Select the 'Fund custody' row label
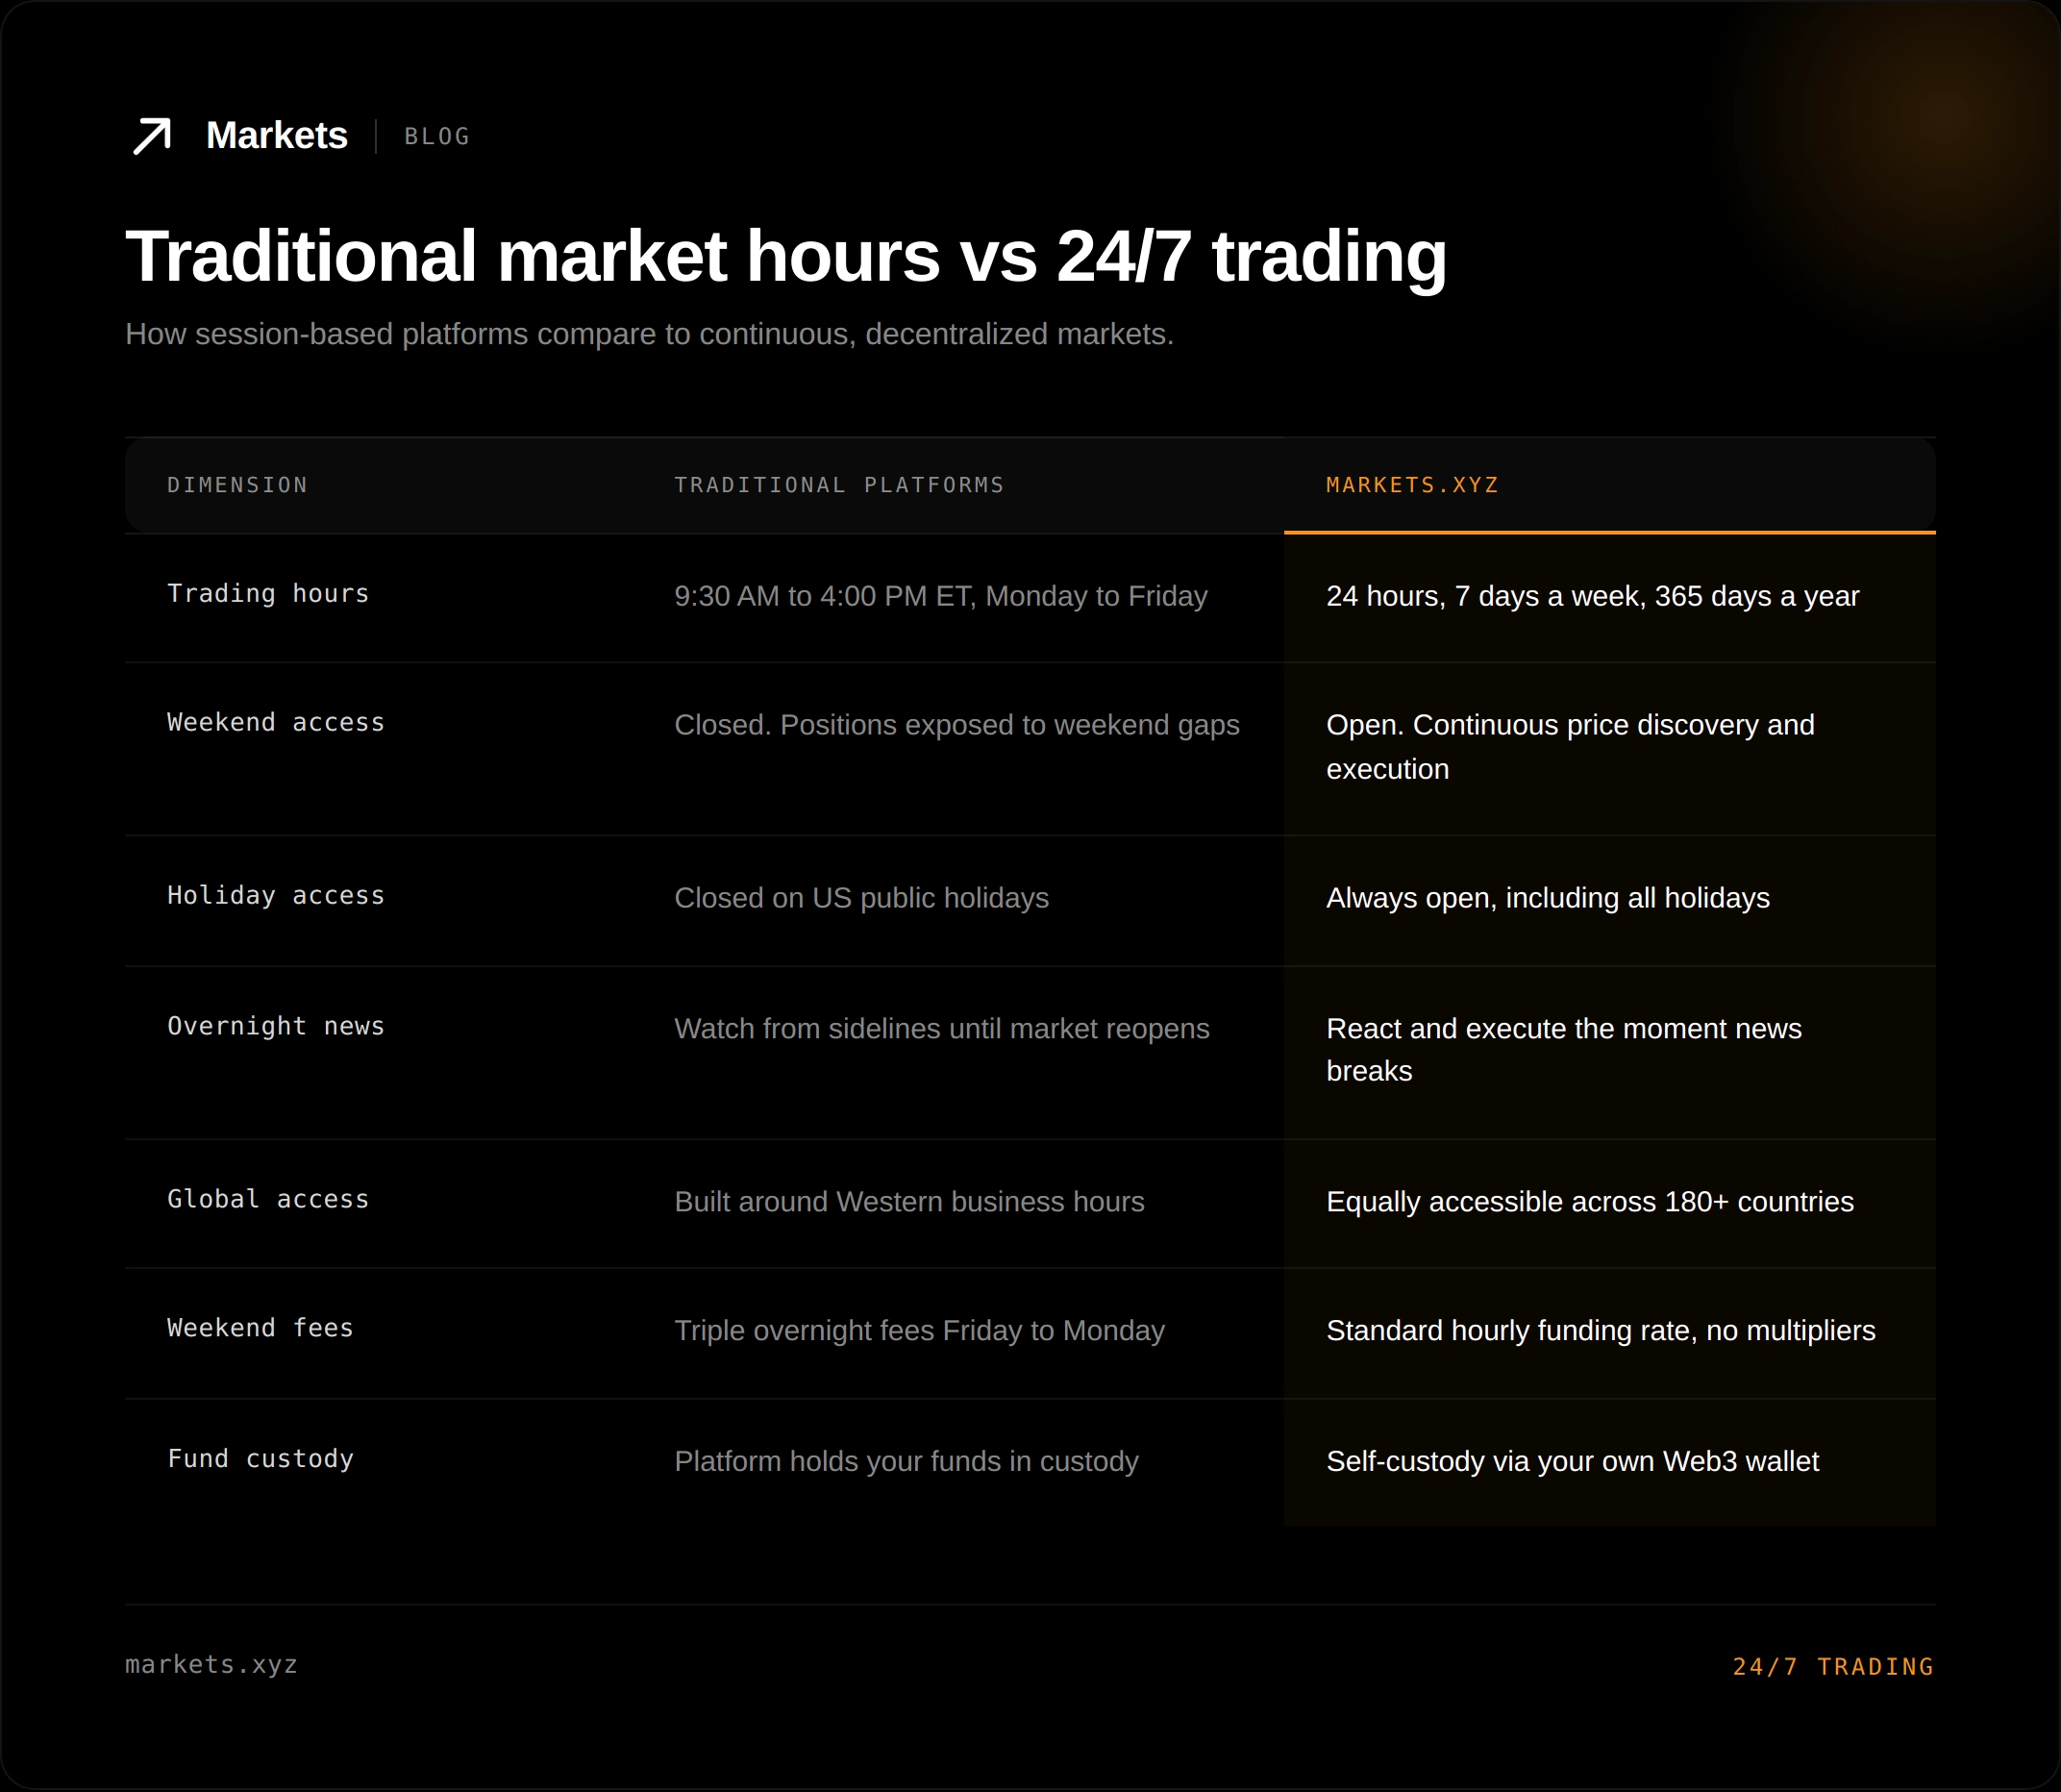 tap(260, 1459)
